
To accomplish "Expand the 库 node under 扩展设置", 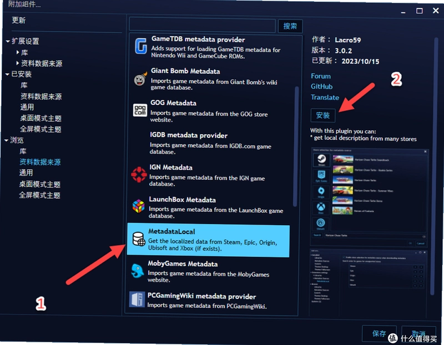I will (x=18, y=52).
